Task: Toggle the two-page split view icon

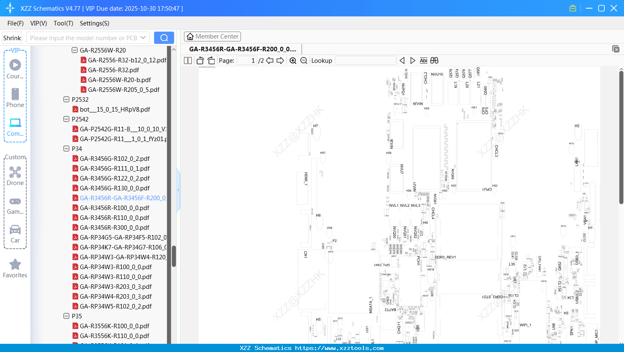Action: (x=188, y=61)
